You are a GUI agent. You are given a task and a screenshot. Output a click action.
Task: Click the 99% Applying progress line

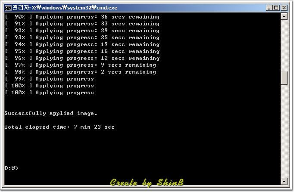49,79
